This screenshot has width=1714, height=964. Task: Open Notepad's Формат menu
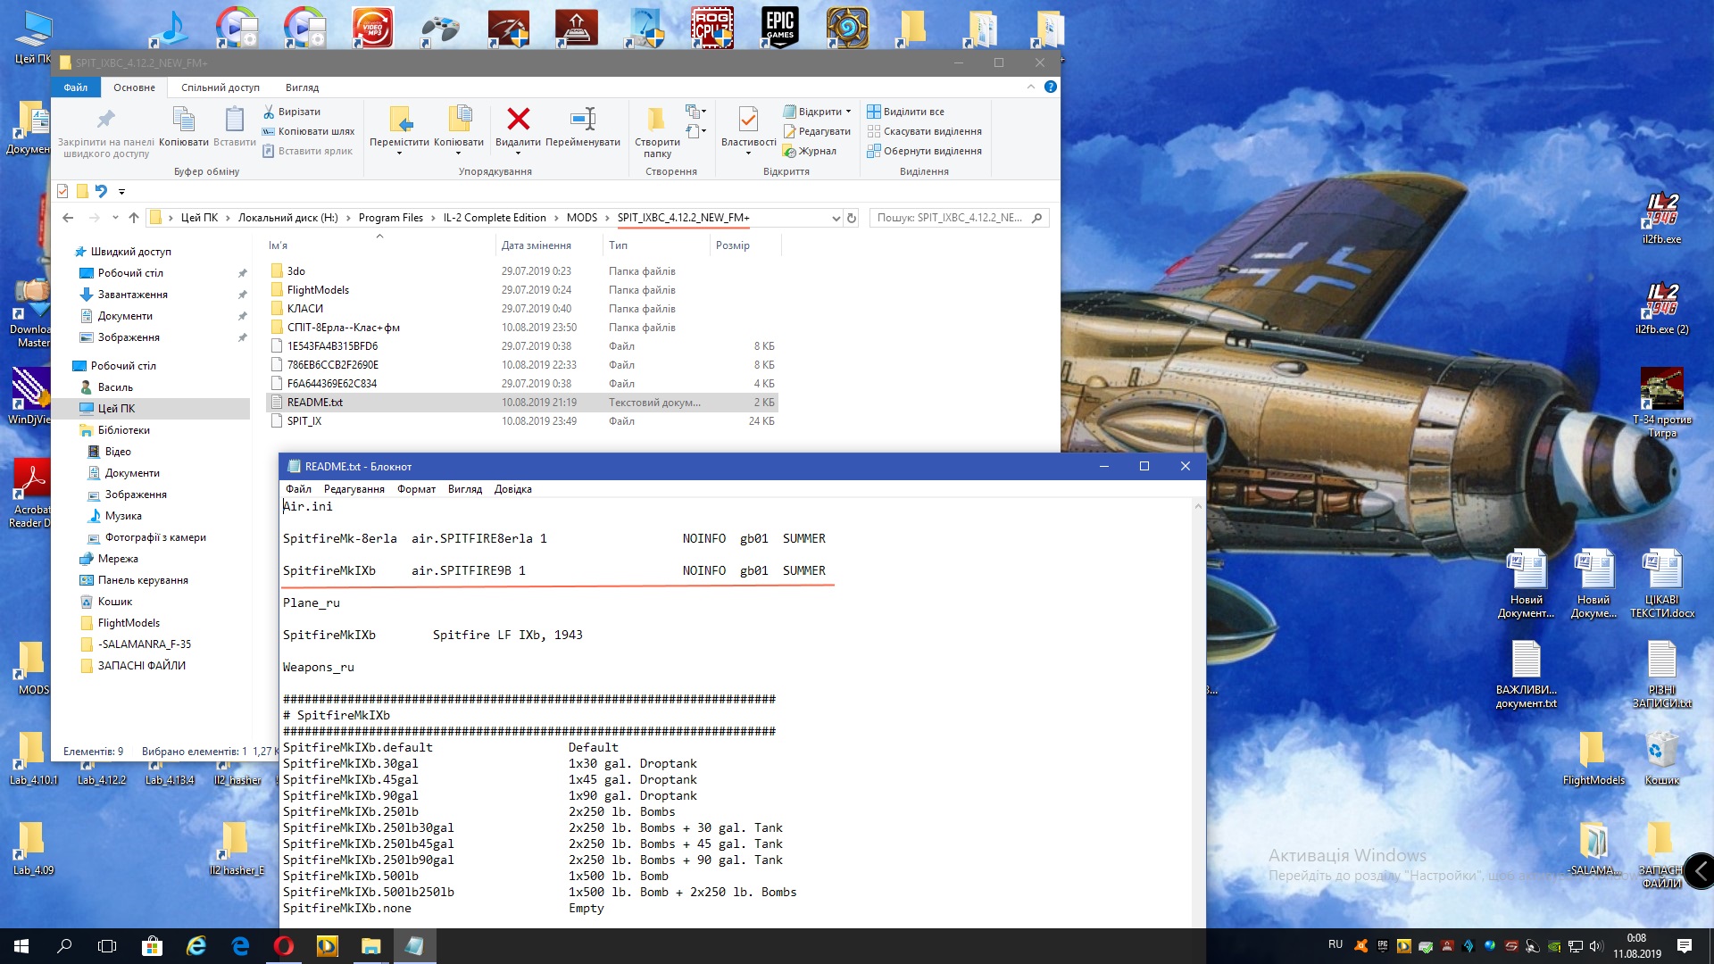(416, 489)
